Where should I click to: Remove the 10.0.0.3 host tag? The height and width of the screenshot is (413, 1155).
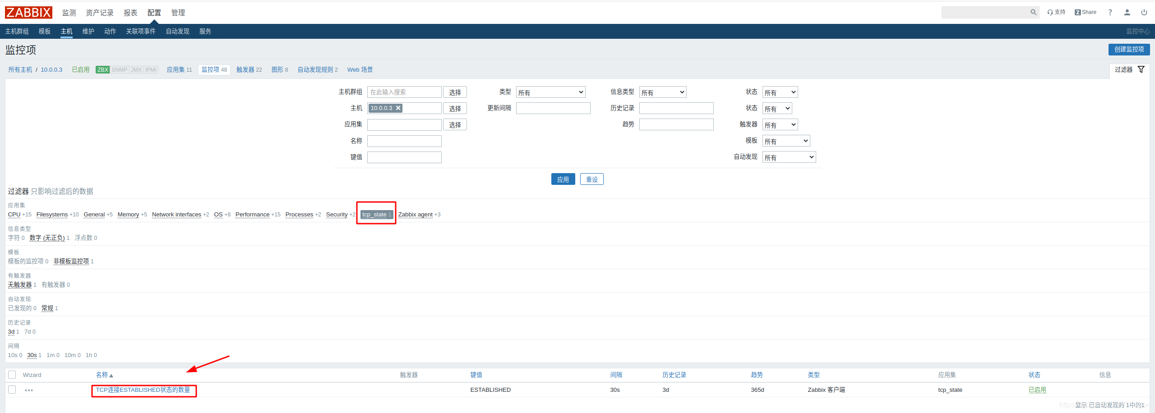click(398, 108)
